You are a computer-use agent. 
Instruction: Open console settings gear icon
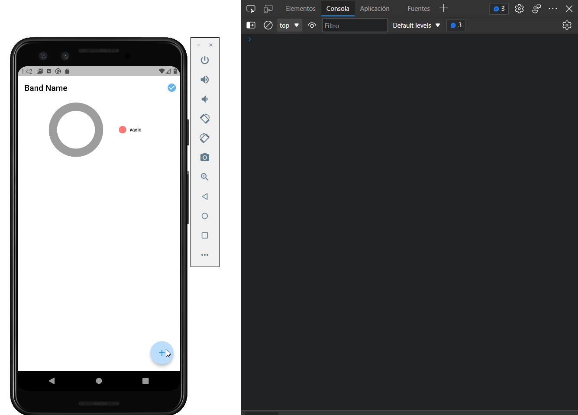coord(567,25)
